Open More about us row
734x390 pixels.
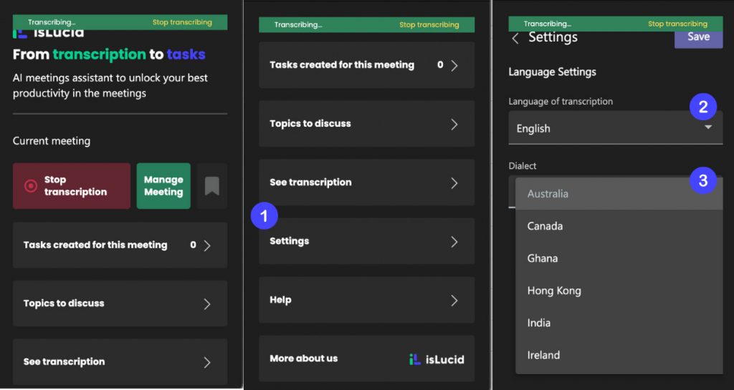(366, 359)
